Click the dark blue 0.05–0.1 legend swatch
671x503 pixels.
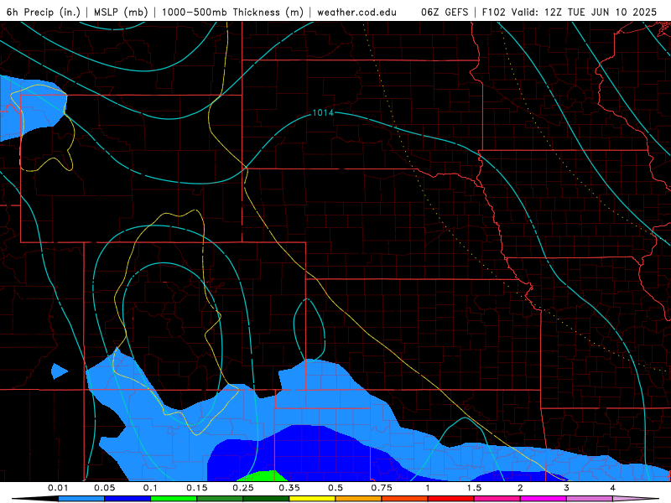127,499
